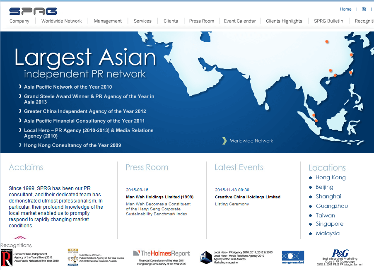Click the 2015-09-16 press date
Image resolution: width=374 pixels, height=270 pixels.
click(x=137, y=190)
